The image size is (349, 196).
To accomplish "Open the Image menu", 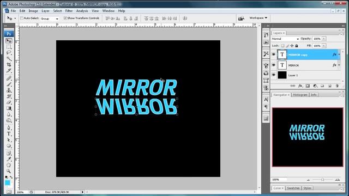I will click(33, 11).
